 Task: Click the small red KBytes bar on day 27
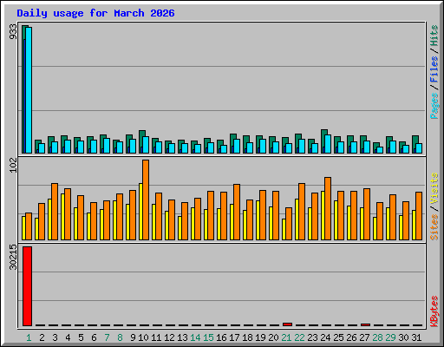coord(365,324)
